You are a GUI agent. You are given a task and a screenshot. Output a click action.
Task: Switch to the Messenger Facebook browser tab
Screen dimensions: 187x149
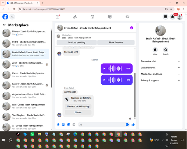[x=23, y=3]
